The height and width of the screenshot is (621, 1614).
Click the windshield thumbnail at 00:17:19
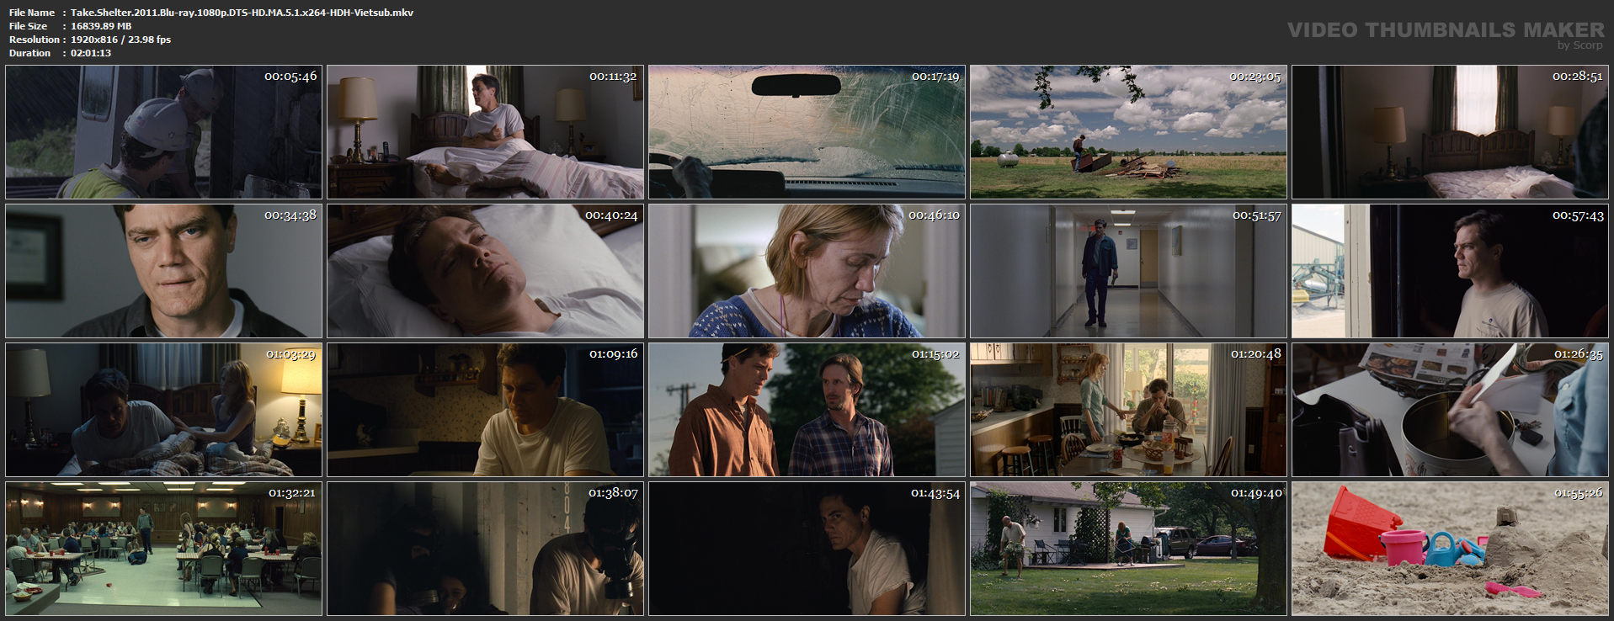coord(807,132)
